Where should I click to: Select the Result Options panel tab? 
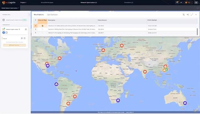pyautogui.click(x=39, y=15)
